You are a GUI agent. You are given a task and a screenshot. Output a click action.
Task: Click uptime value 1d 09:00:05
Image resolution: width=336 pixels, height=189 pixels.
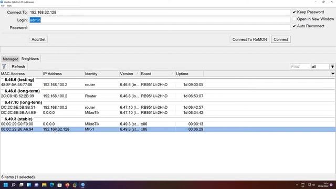pos(193,85)
